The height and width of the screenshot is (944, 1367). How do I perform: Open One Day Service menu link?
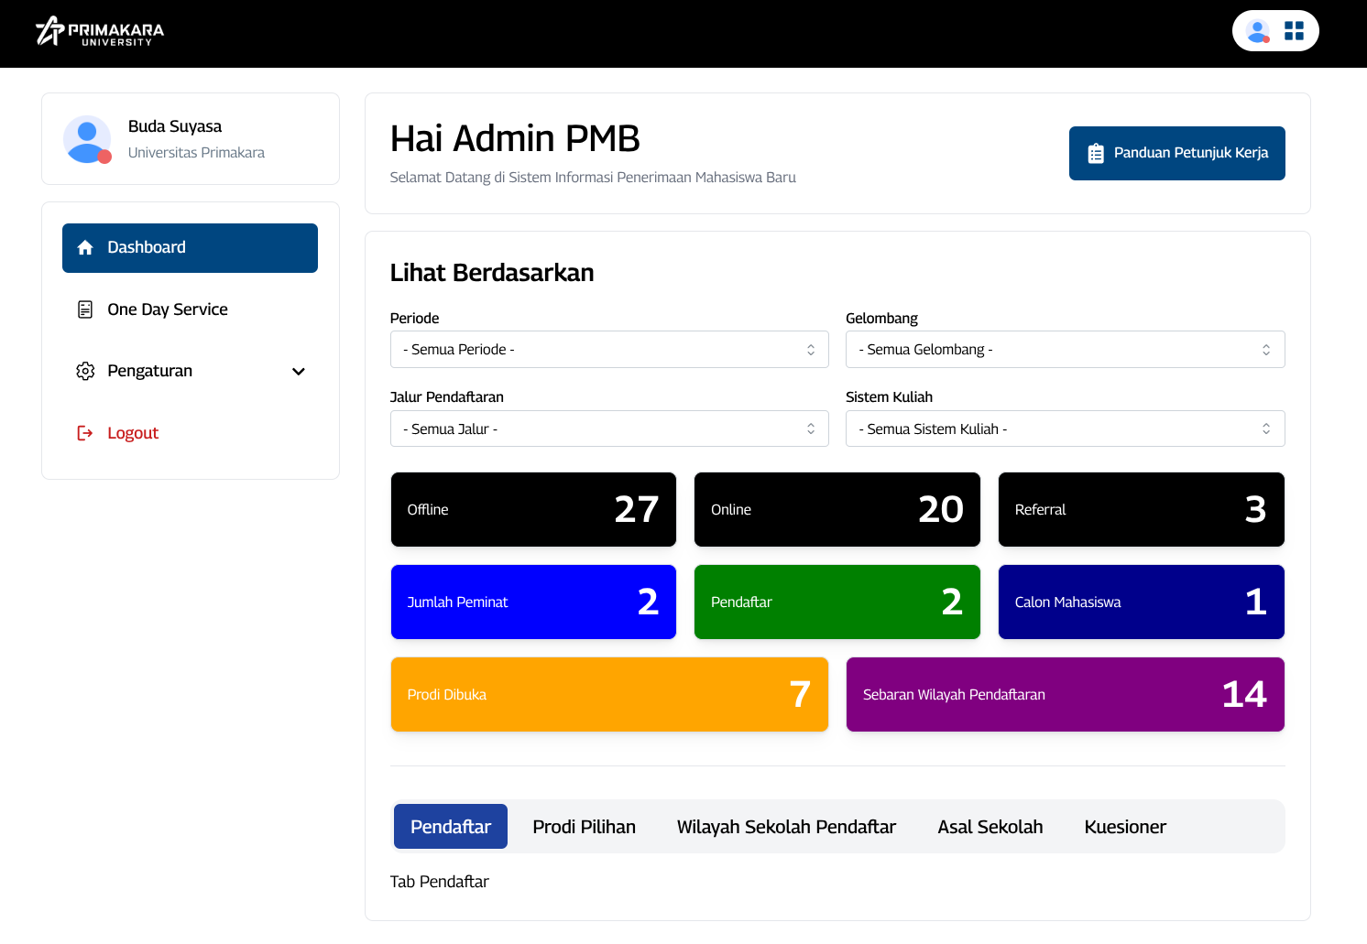[x=168, y=309]
